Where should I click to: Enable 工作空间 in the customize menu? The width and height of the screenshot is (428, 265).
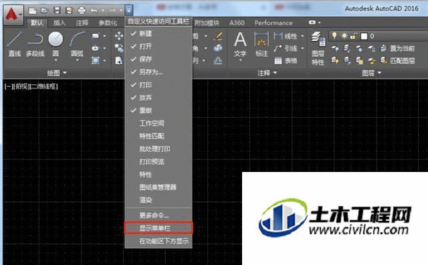click(x=158, y=123)
